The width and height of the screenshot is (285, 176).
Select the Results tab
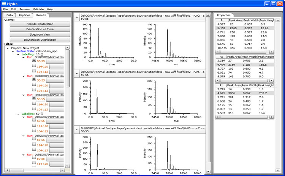click(41, 15)
